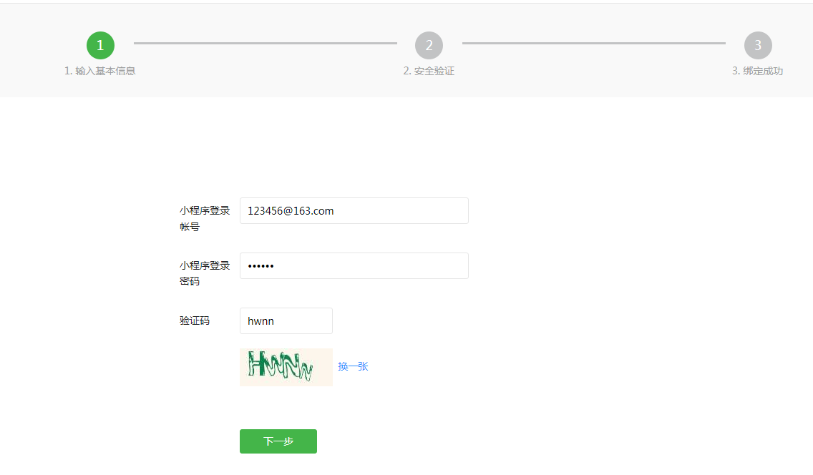Click the captcha image
This screenshot has height=475, width=813.
tap(286, 367)
